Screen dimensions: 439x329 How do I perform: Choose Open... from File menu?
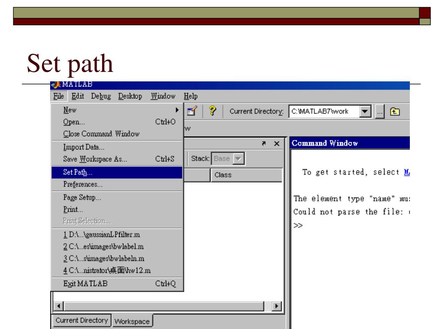(117, 122)
